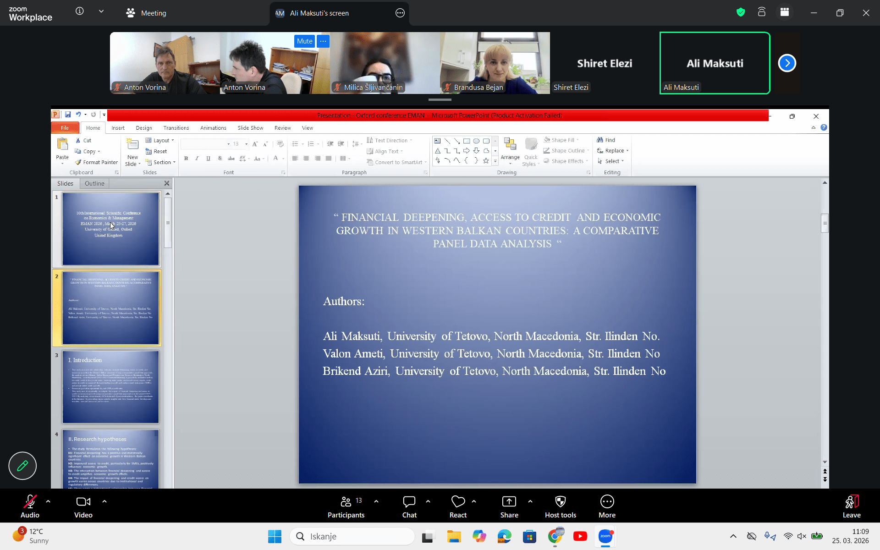The width and height of the screenshot is (880, 550).
Task: Click the annotation pencil icon
Action: [x=22, y=466]
